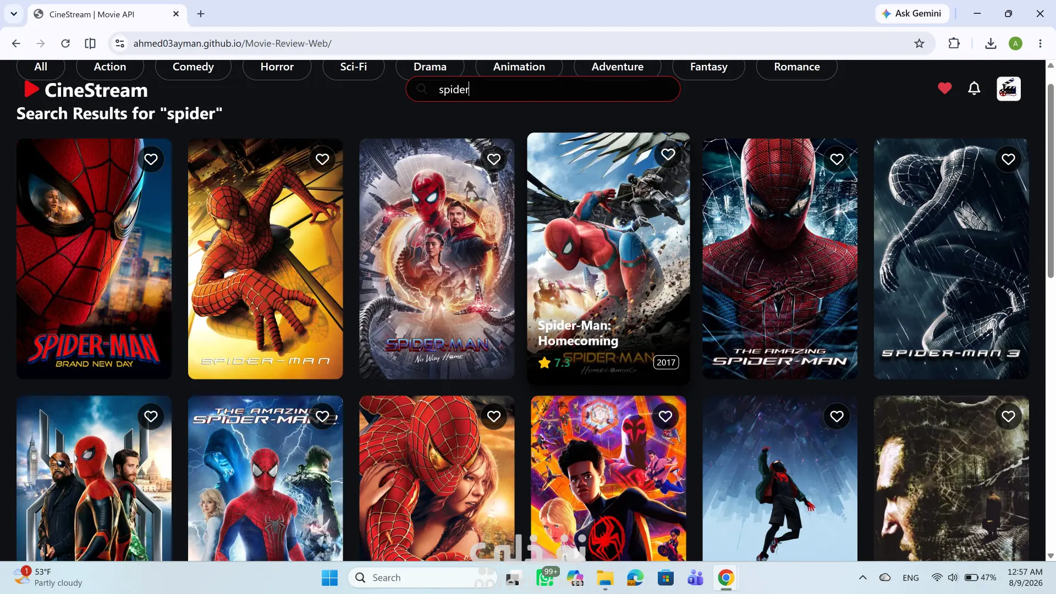Open the browser extensions puzzle icon
Screen dimensions: 1056x594
pos(954,43)
